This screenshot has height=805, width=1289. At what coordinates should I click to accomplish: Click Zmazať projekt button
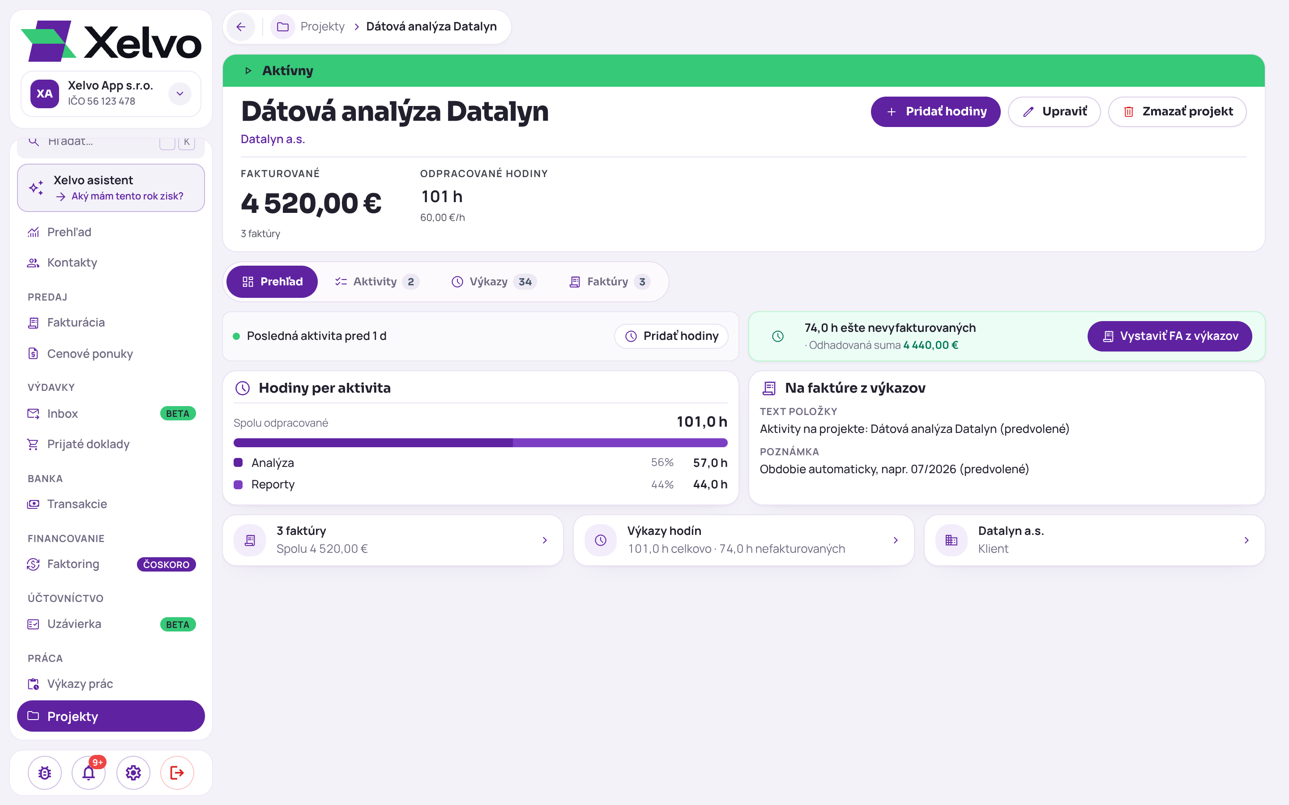click(1177, 112)
